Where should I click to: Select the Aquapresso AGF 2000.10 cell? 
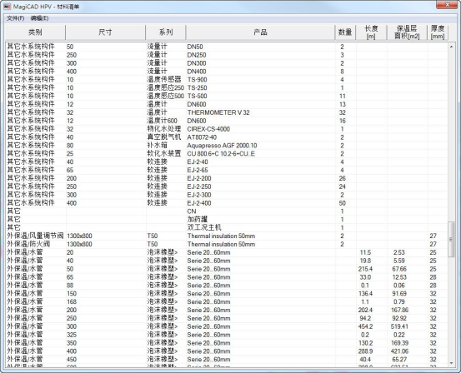point(222,146)
